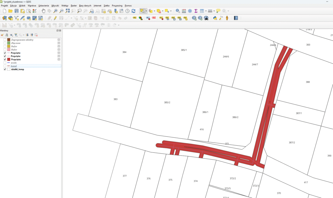
Task: Open the Wektor menu
Action: point(65,6)
